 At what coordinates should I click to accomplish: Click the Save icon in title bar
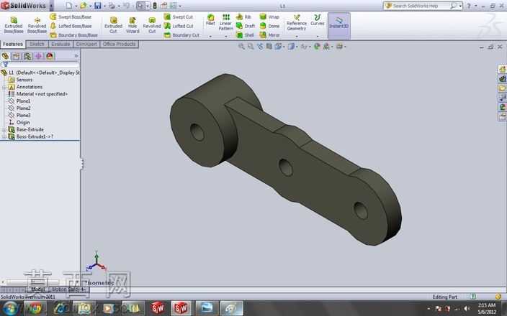coord(98,6)
